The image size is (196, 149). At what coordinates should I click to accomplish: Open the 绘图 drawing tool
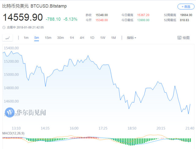click(x=183, y=38)
